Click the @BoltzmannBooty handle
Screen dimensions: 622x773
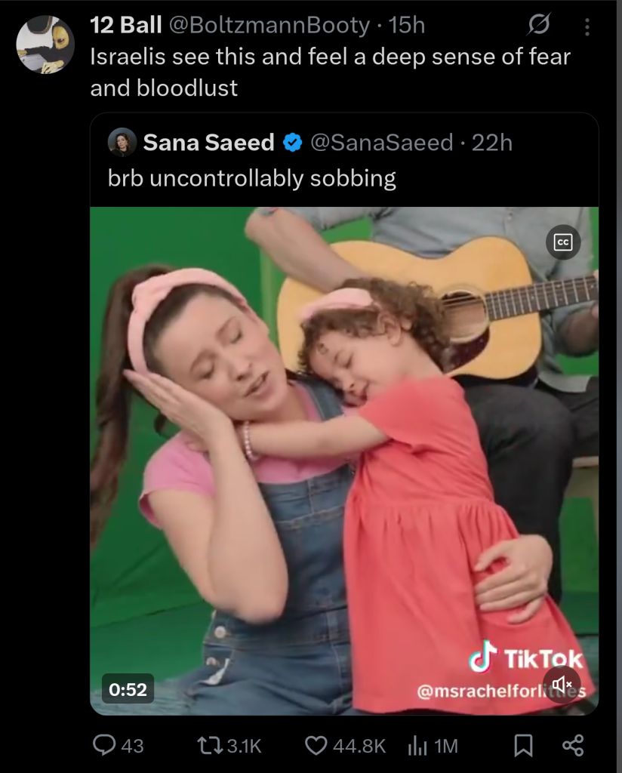coord(269,25)
